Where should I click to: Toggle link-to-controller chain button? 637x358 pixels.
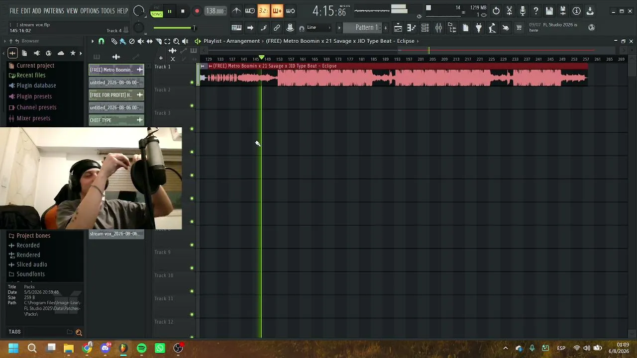click(277, 28)
